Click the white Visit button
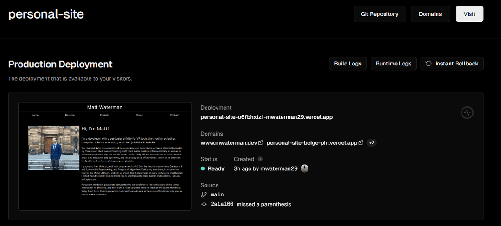This screenshot has height=226, width=501. [469, 14]
